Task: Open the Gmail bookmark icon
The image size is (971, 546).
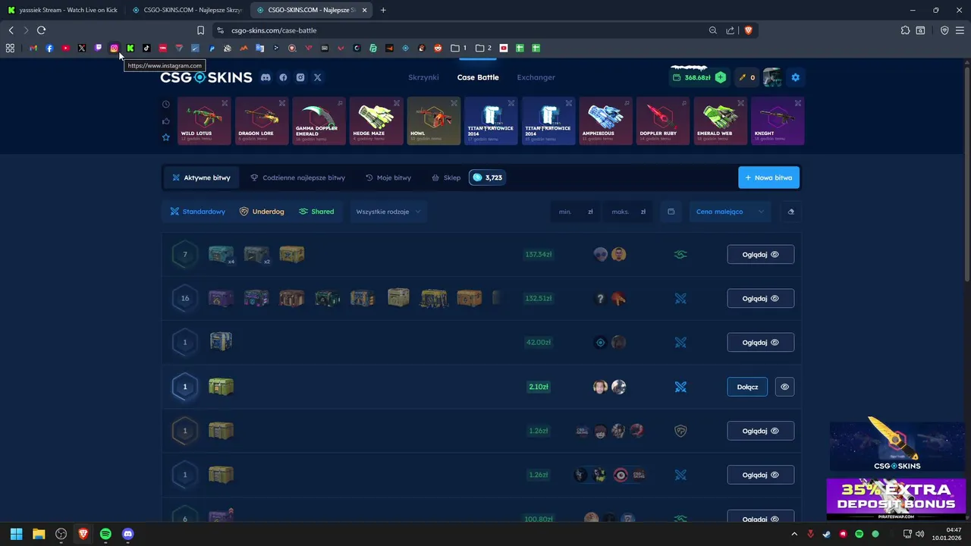Action: pyautogui.click(x=33, y=48)
